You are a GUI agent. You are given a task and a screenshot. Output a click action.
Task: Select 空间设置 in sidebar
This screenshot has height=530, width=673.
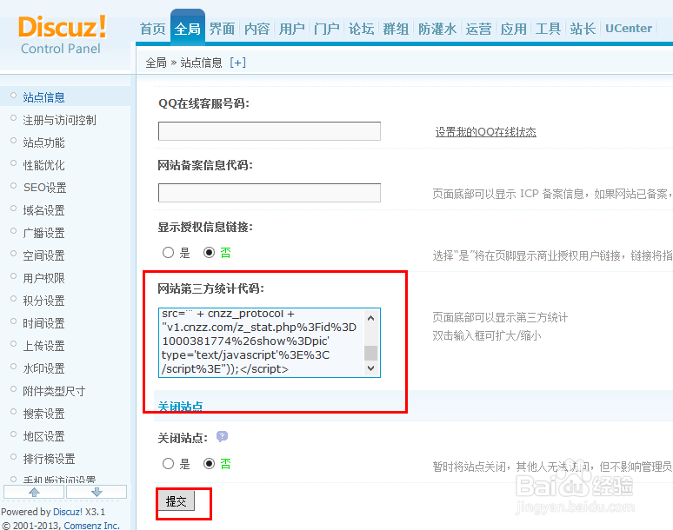pos(43,255)
